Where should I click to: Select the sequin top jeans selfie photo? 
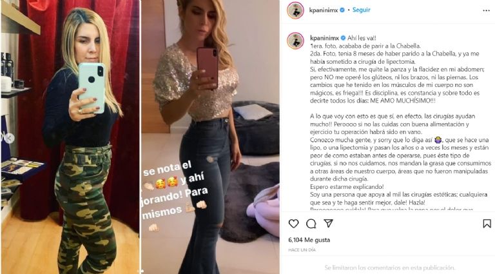(210, 137)
